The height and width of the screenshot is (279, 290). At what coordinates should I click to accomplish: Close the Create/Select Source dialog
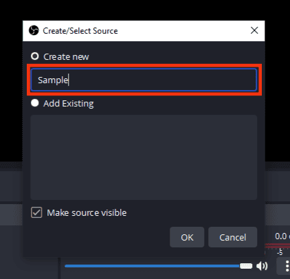click(x=254, y=30)
